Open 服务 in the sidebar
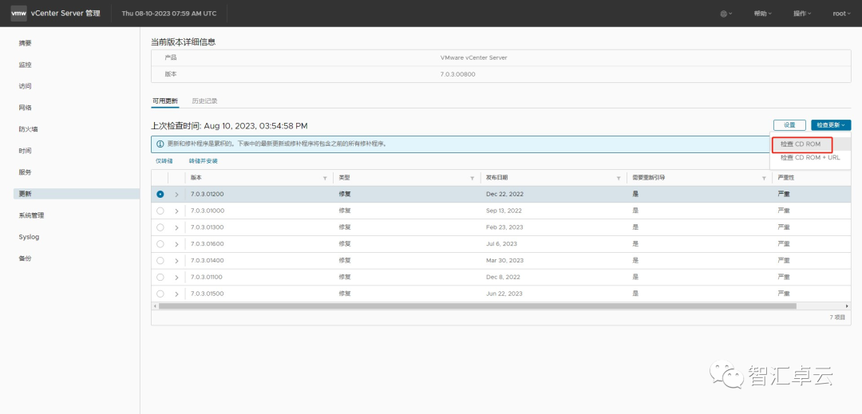This screenshot has width=862, height=414. pos(25,172)
